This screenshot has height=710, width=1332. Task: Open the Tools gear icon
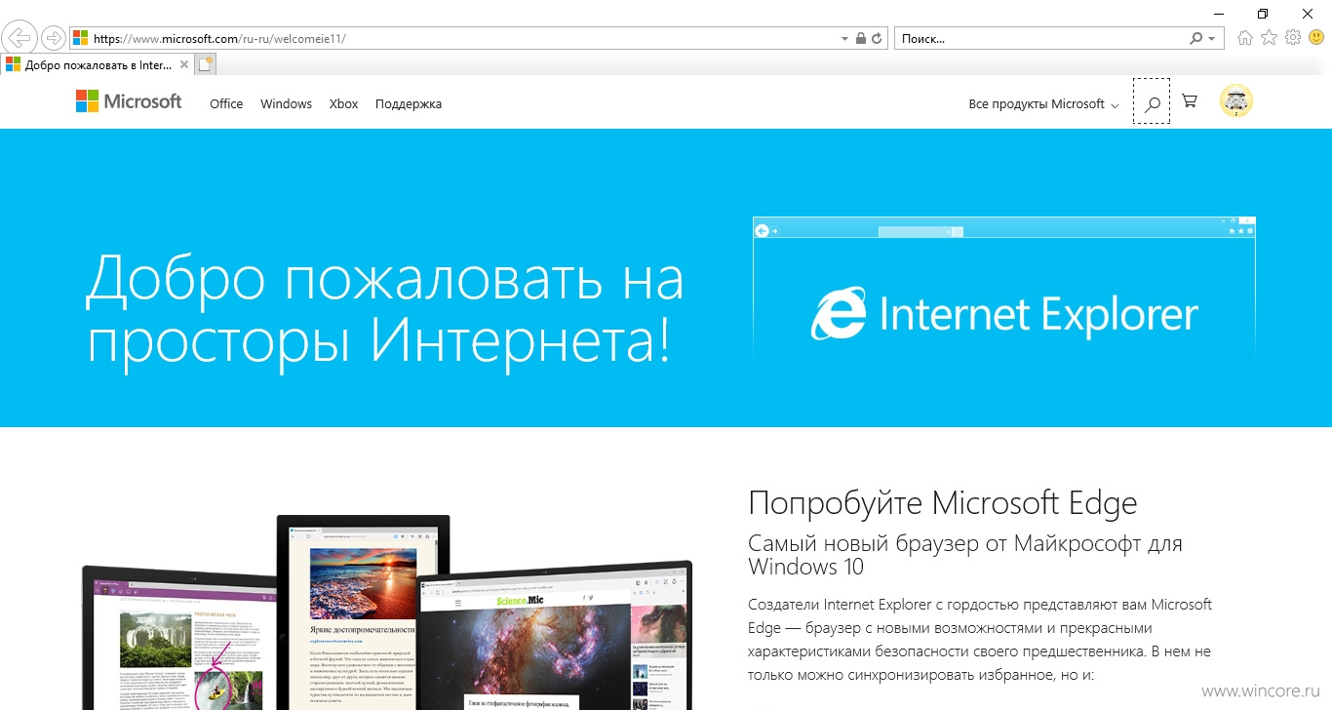[1293, 38]
